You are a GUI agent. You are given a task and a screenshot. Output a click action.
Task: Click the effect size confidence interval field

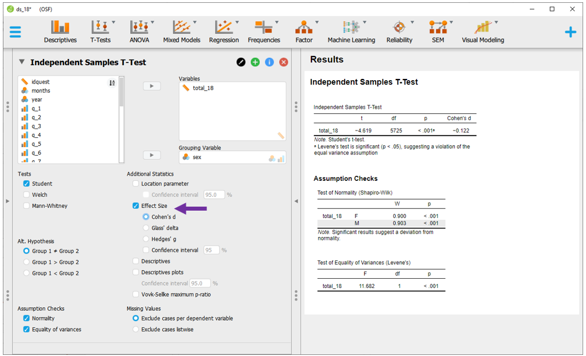211,250
